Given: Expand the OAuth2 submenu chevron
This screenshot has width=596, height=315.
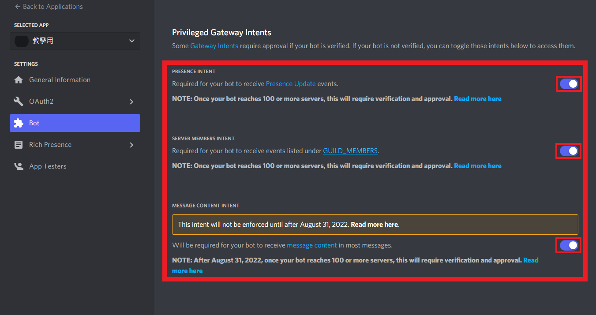Looking at the screenshot, I should click(131, 101).
